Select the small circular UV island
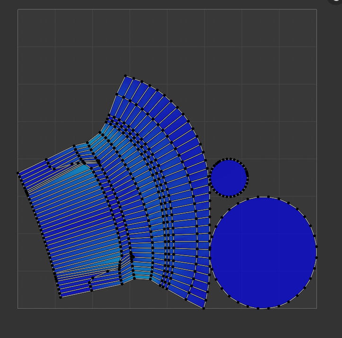The image size is (342, 338). pos(229,178)
